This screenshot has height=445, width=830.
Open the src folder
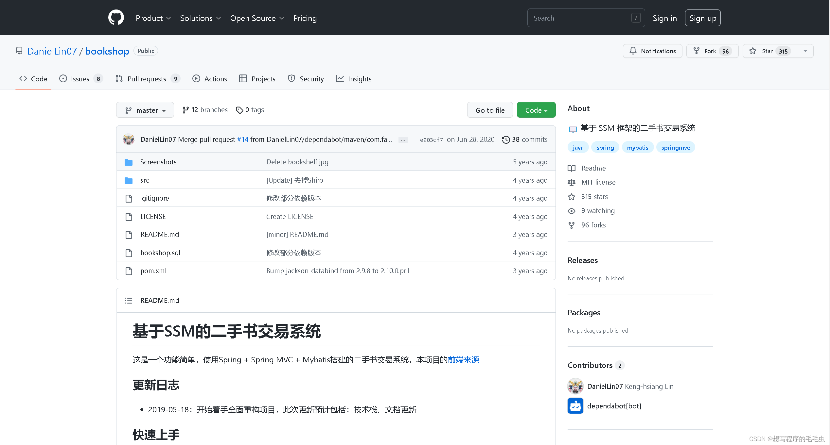[x=145, y=180]
